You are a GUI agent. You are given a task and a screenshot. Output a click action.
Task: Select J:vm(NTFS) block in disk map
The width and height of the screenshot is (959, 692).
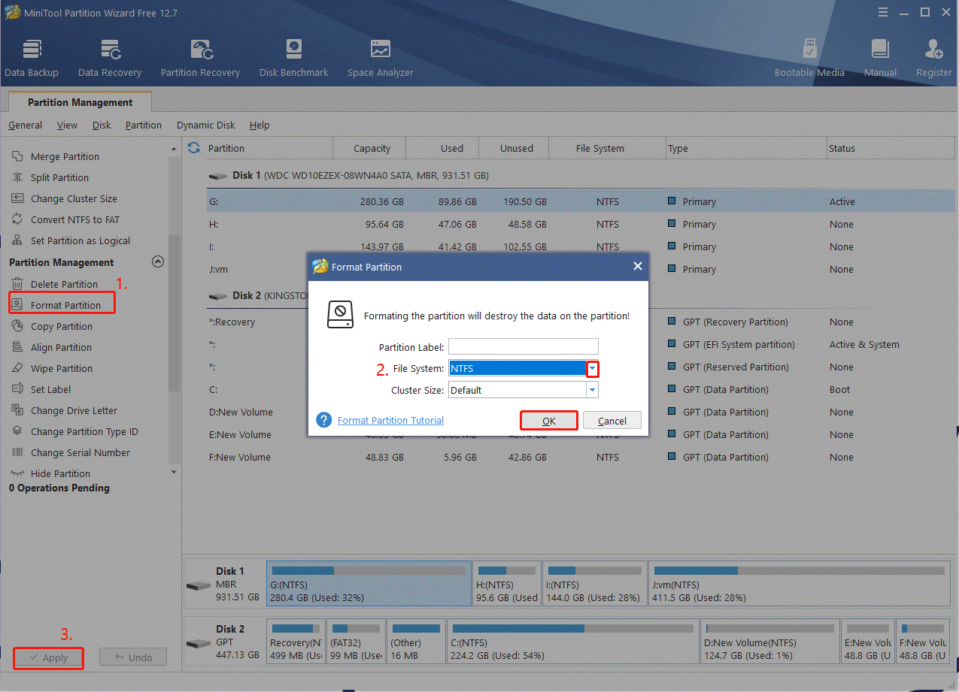pos(799,584)
